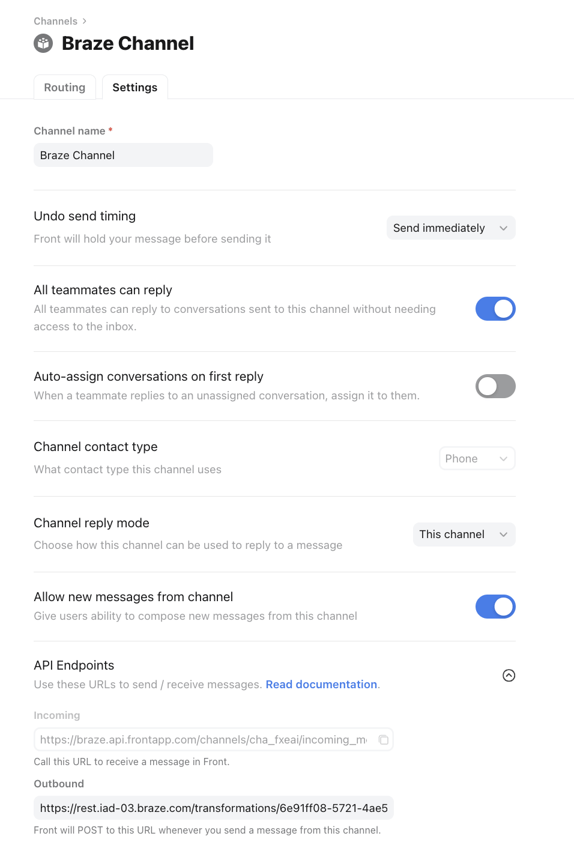The height and width of the screenshot is (854, 574).
Task: Copy the incoming URL with copy icon
Action: 383,740
